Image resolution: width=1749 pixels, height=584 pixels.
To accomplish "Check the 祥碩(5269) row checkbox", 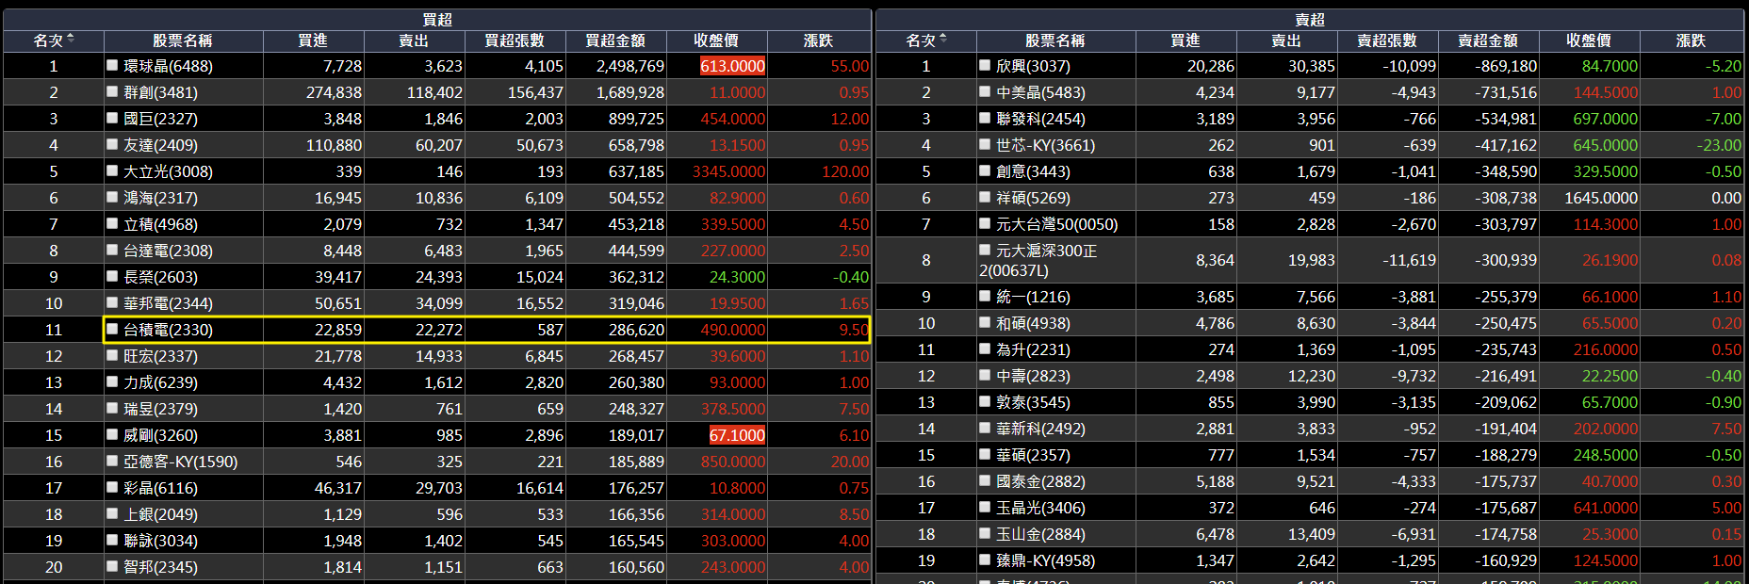I will [x=985, y=197].
